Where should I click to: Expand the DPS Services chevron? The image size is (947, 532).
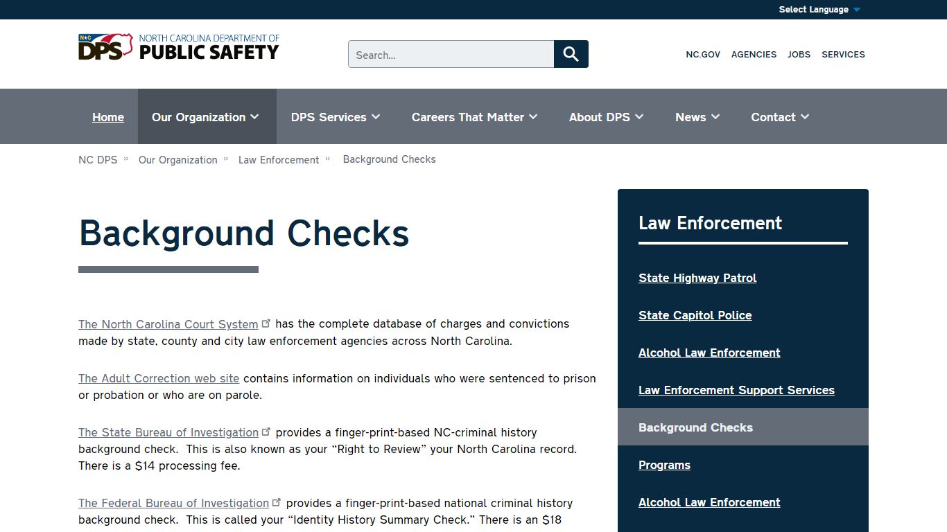pos(376,117)
